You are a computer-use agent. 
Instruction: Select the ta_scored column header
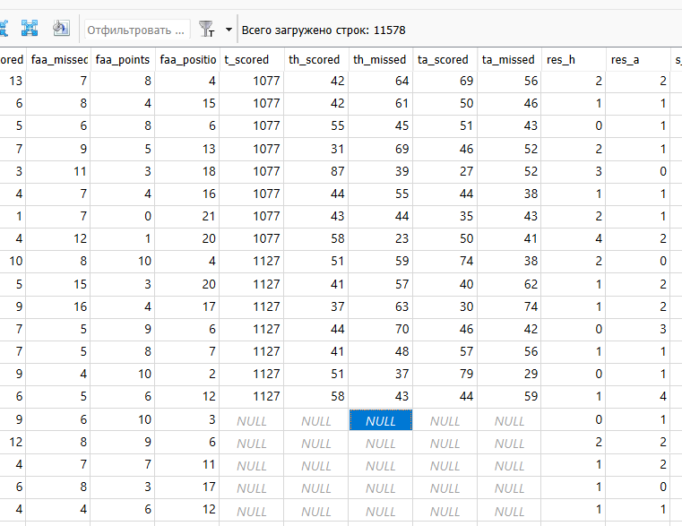click(445, 59)
